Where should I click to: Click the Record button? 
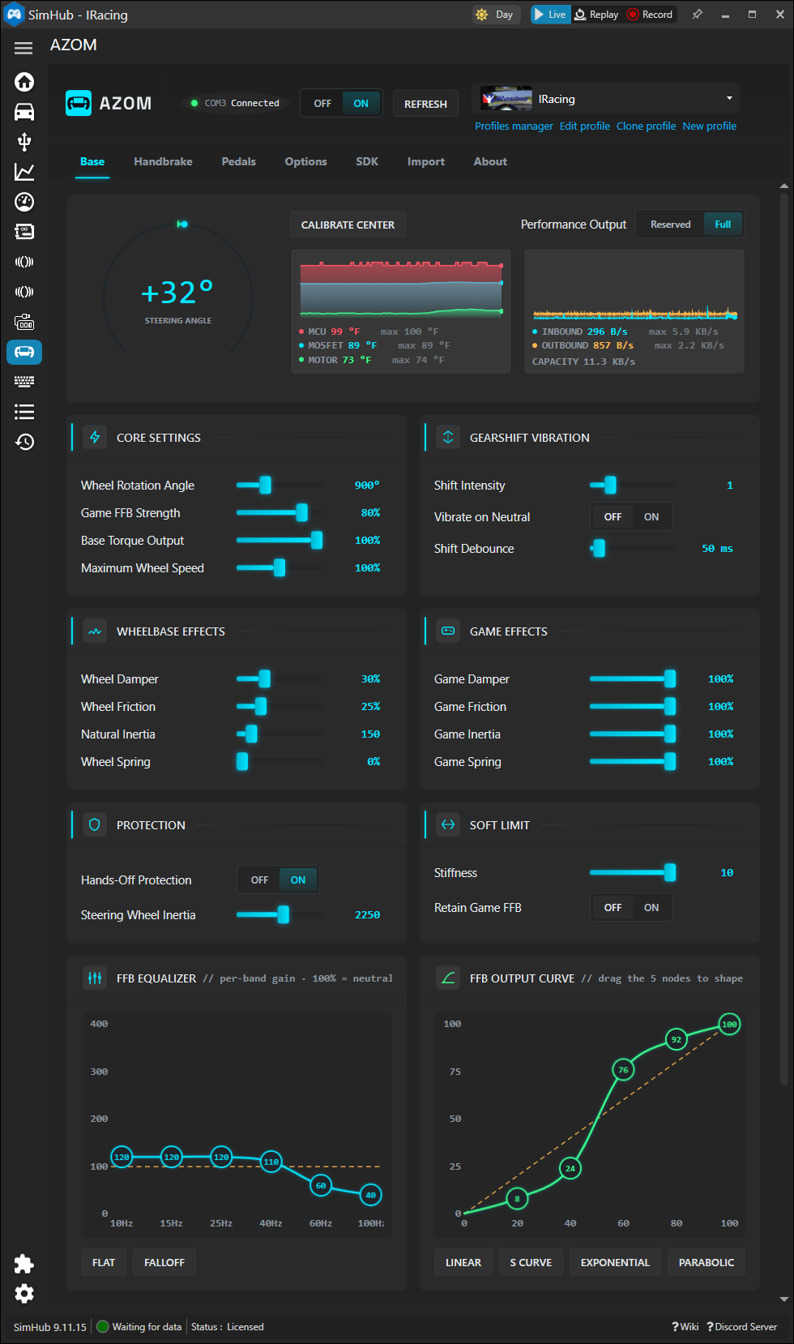(x=650, y=15)
